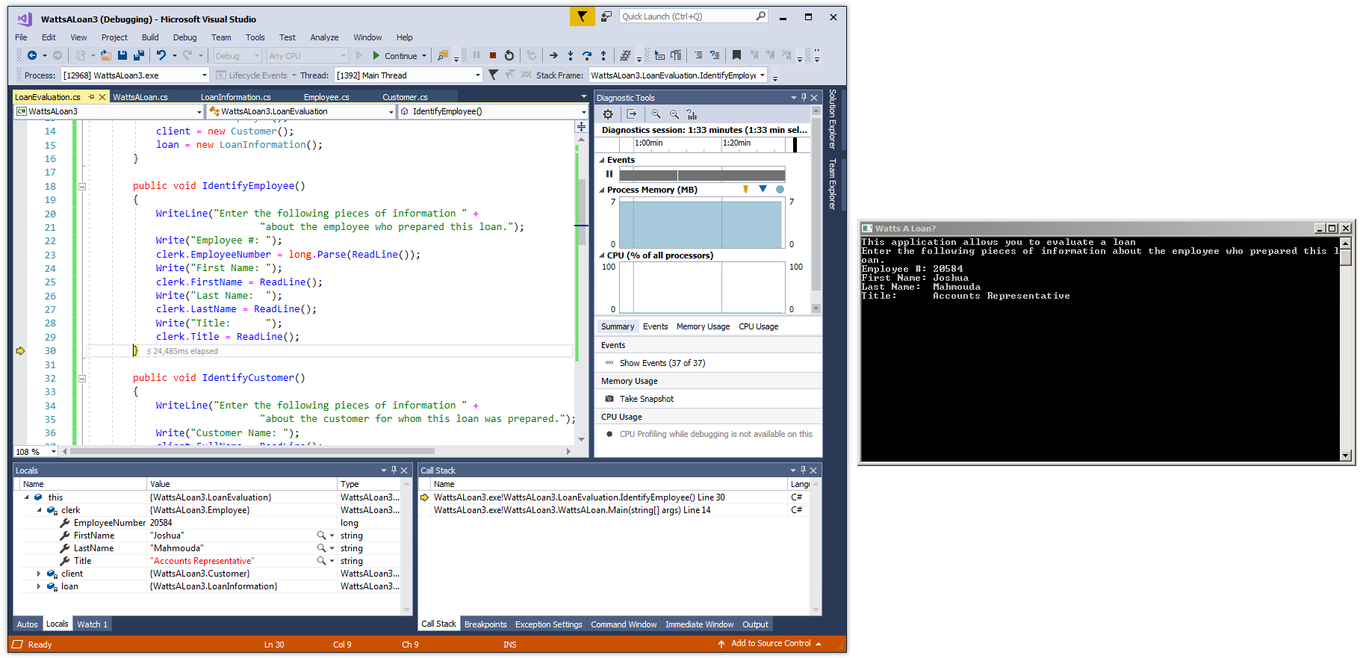Click Add to Source Control in status bar
This screenshot has height=658, width=1360.
click(770, 643)
